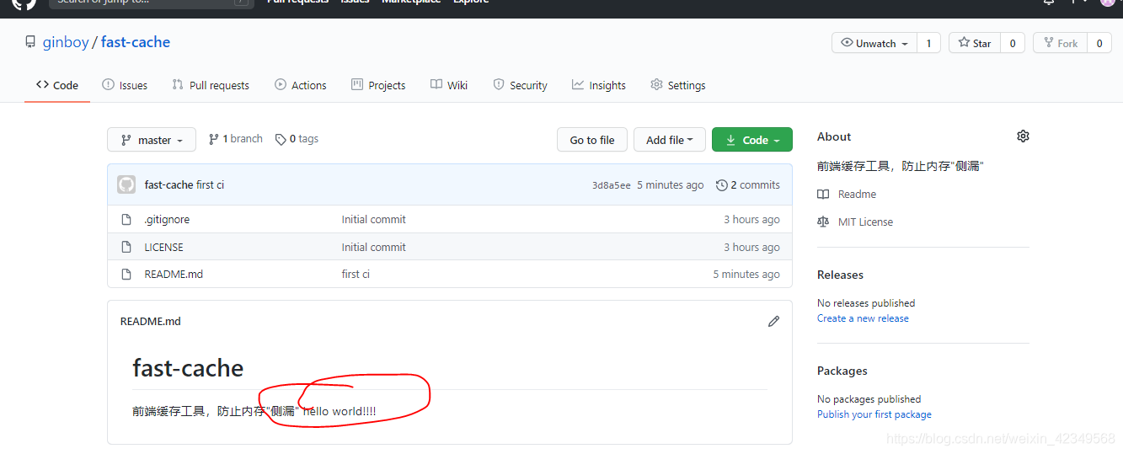Expand the Add file dropdown
This screenshot has width=1123, height=454.
(x=670, y=140)
